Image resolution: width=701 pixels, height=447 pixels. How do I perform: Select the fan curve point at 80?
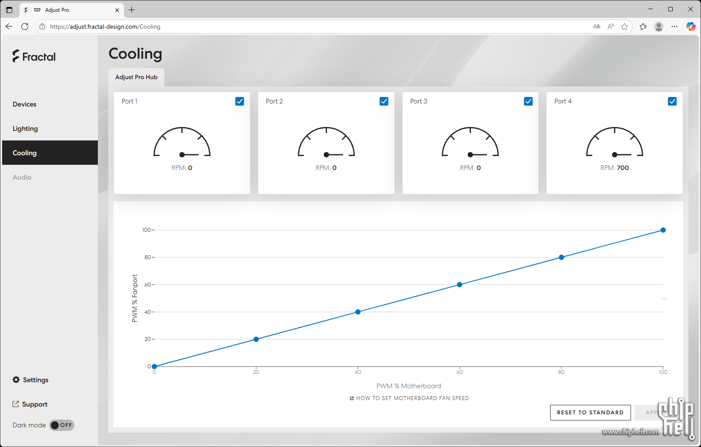(x=561, y=257)
